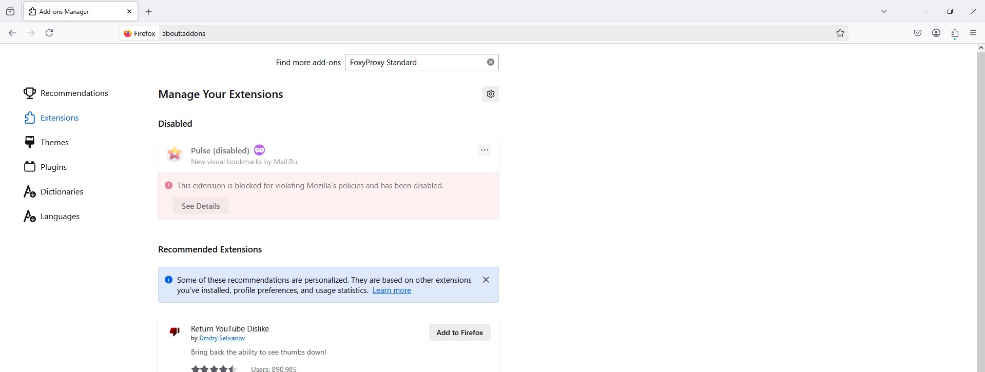Open the Learn more link
Viewport: 985px width, 372px height.
tap(392, 290)
